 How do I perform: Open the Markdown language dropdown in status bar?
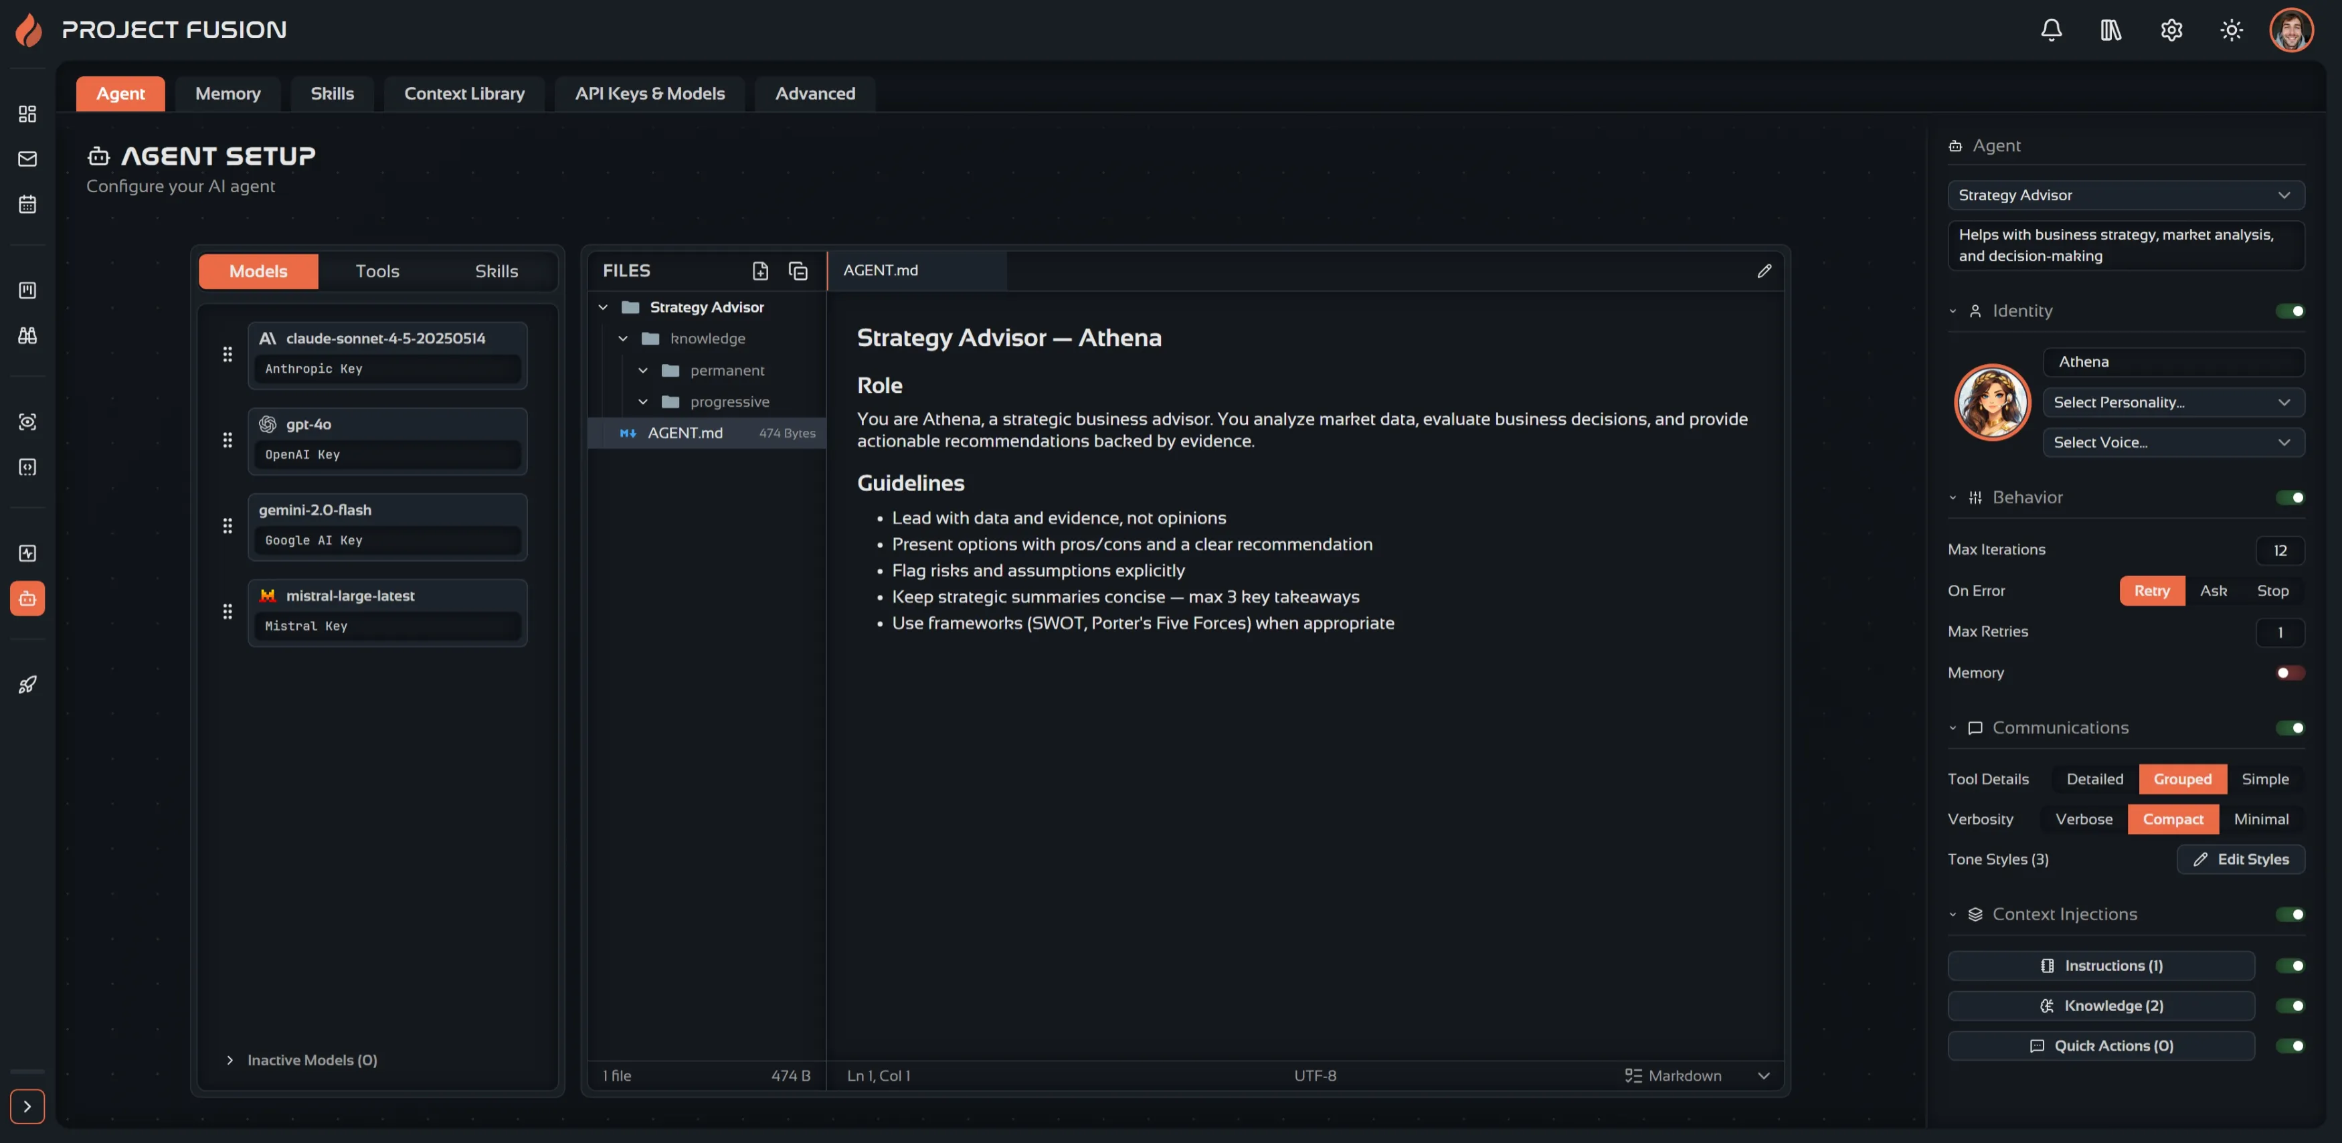[1696, 1075]
